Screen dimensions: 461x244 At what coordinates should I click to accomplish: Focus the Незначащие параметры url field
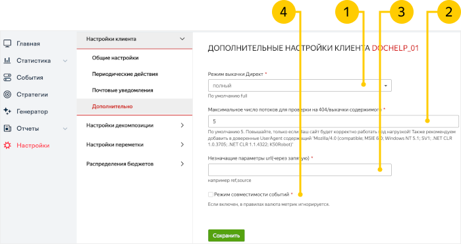click(x=300, y=170)
